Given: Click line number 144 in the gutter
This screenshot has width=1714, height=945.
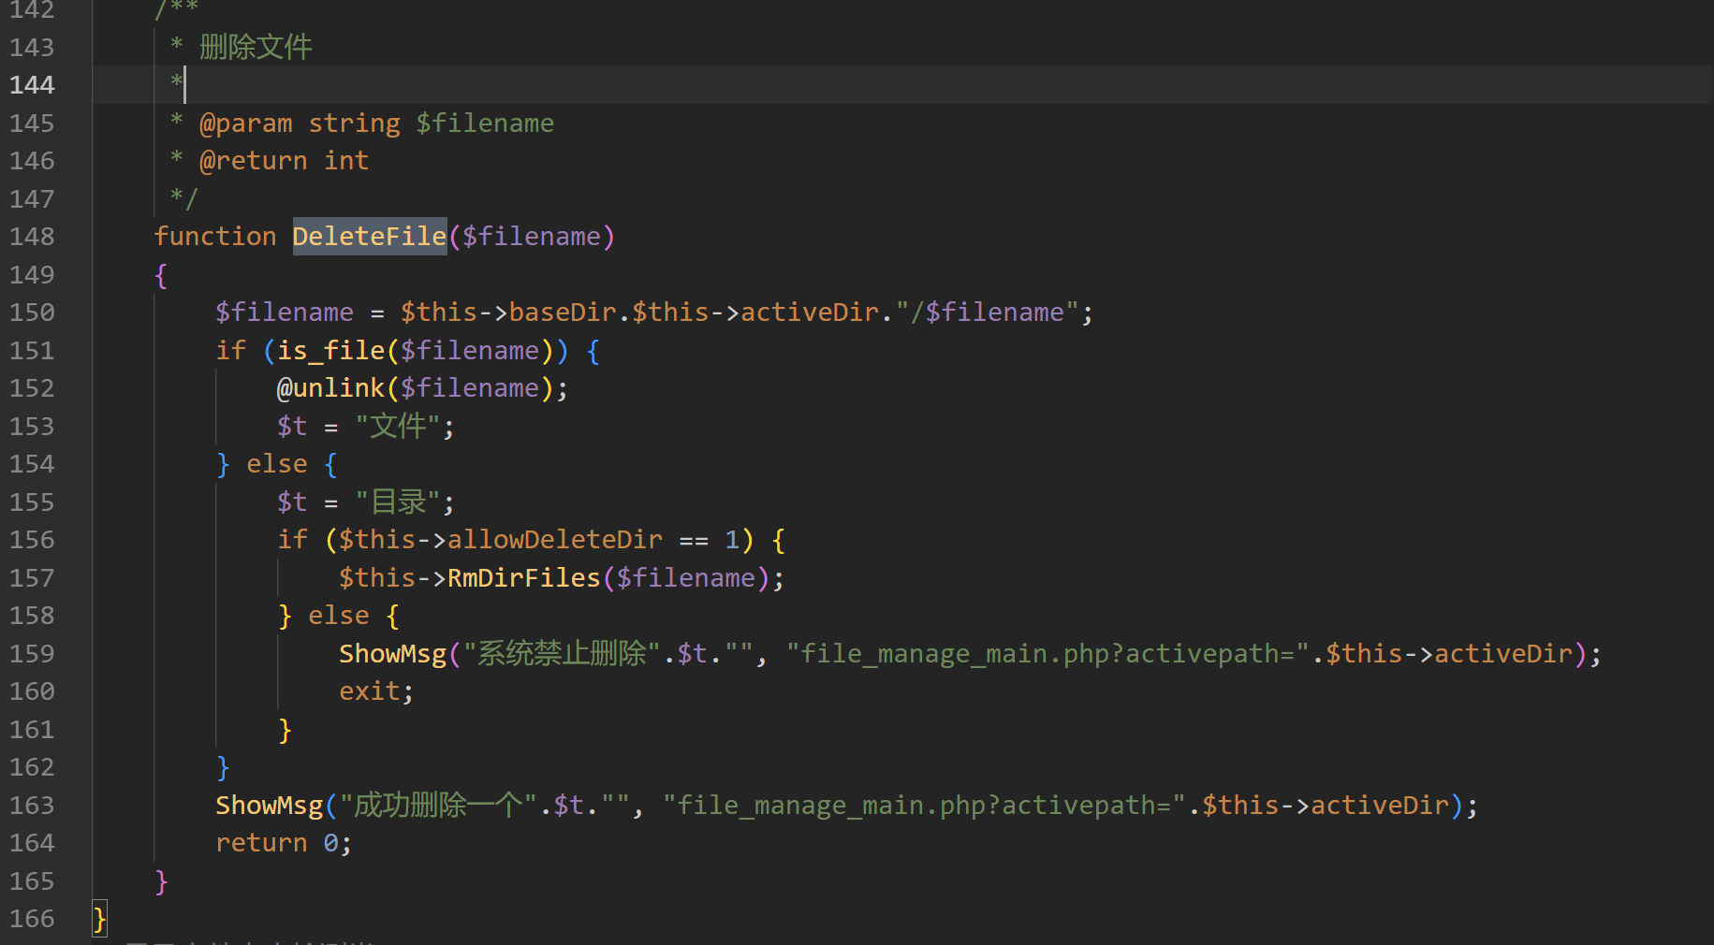Looking at the screenshot, I should (32, 85).
